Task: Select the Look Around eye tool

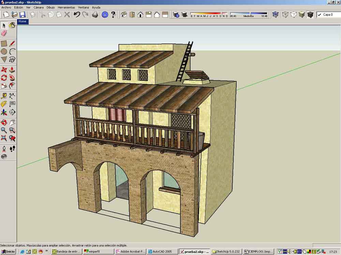Action: click(4, 156)
